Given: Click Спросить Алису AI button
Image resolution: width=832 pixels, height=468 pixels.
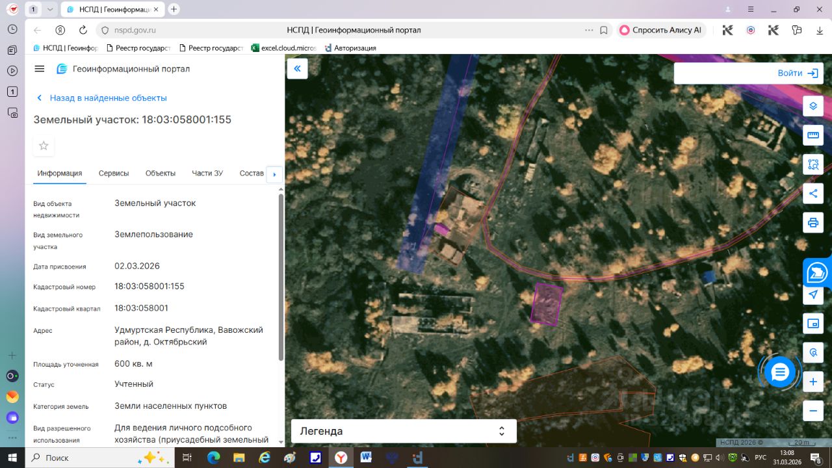Looking at the screenshot, I should pyautogui.click(x=661, y=30).
